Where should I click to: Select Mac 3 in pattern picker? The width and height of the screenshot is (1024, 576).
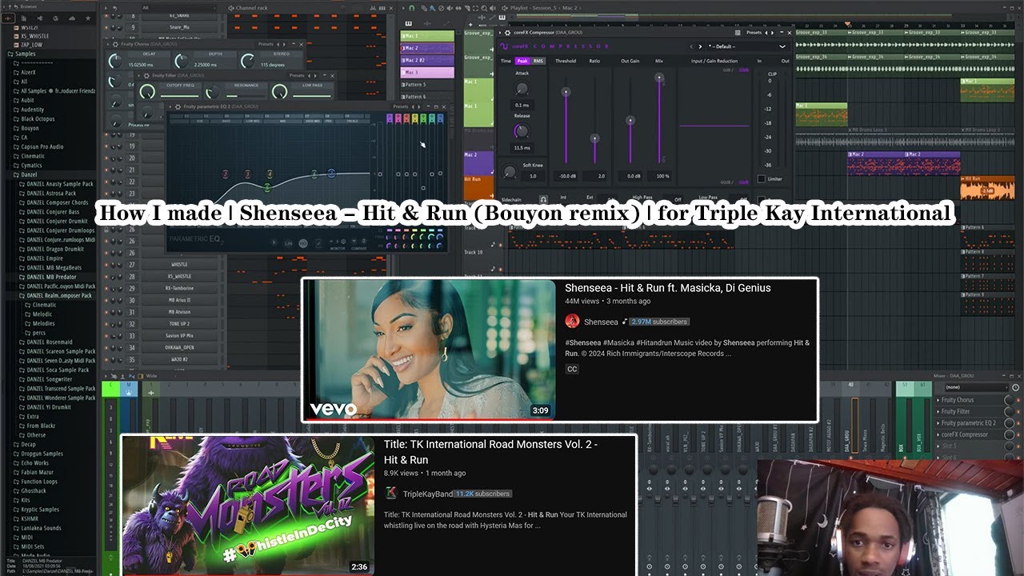pyautogui.click(x=427, y=73)
